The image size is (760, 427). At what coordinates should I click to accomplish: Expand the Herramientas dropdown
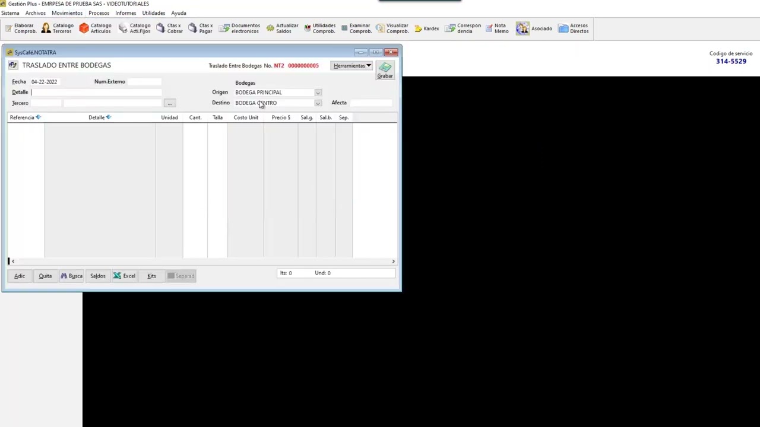coord(352,66)
